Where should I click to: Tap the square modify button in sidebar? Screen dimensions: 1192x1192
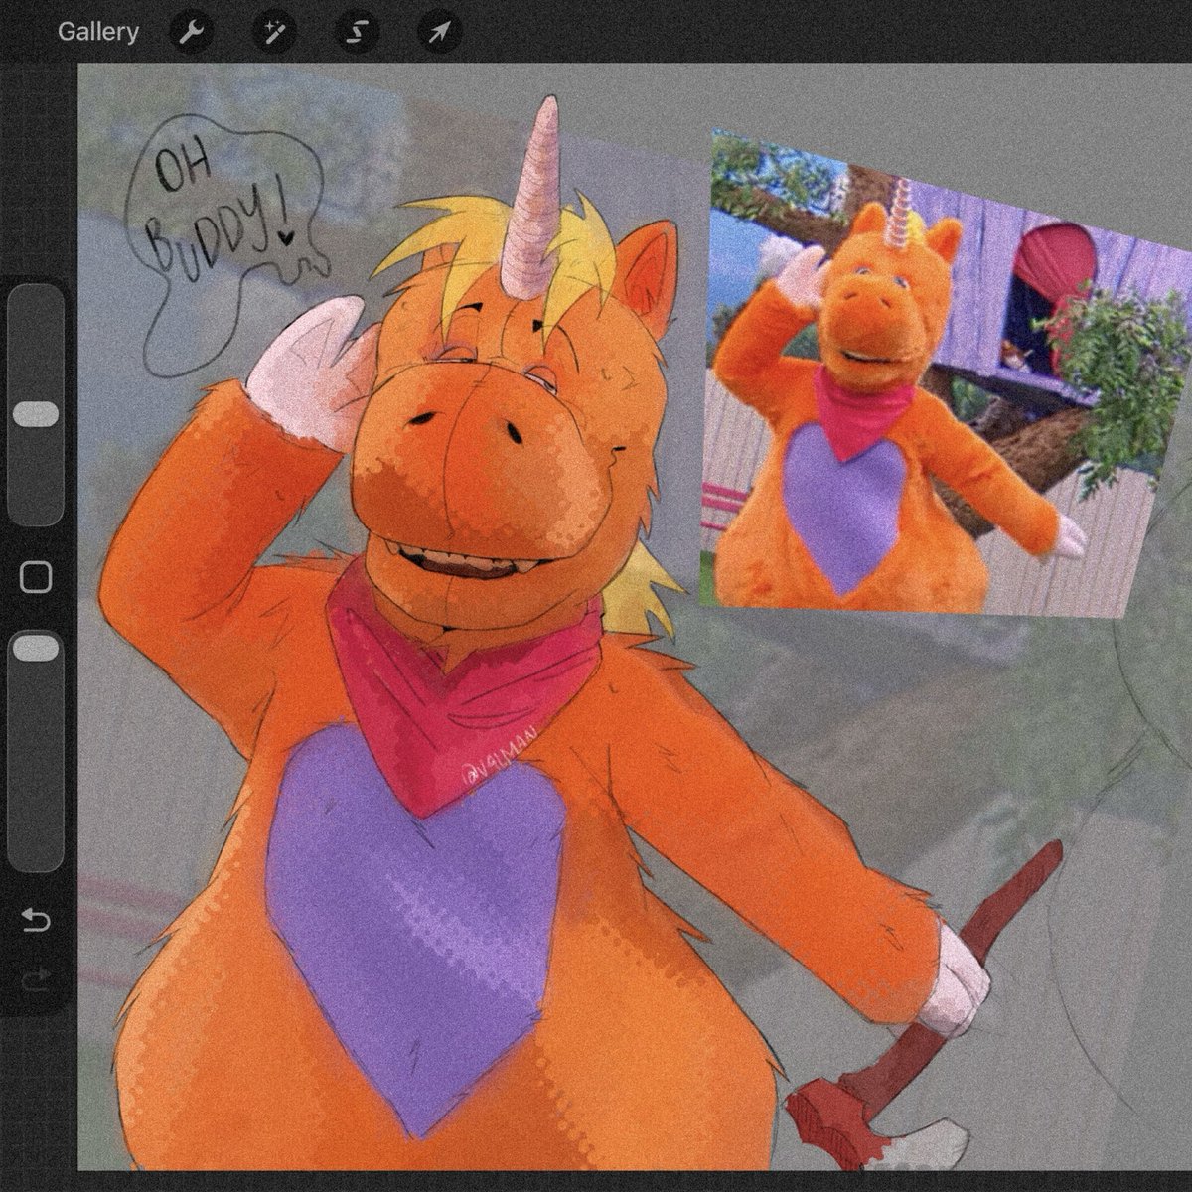(36, 577)
